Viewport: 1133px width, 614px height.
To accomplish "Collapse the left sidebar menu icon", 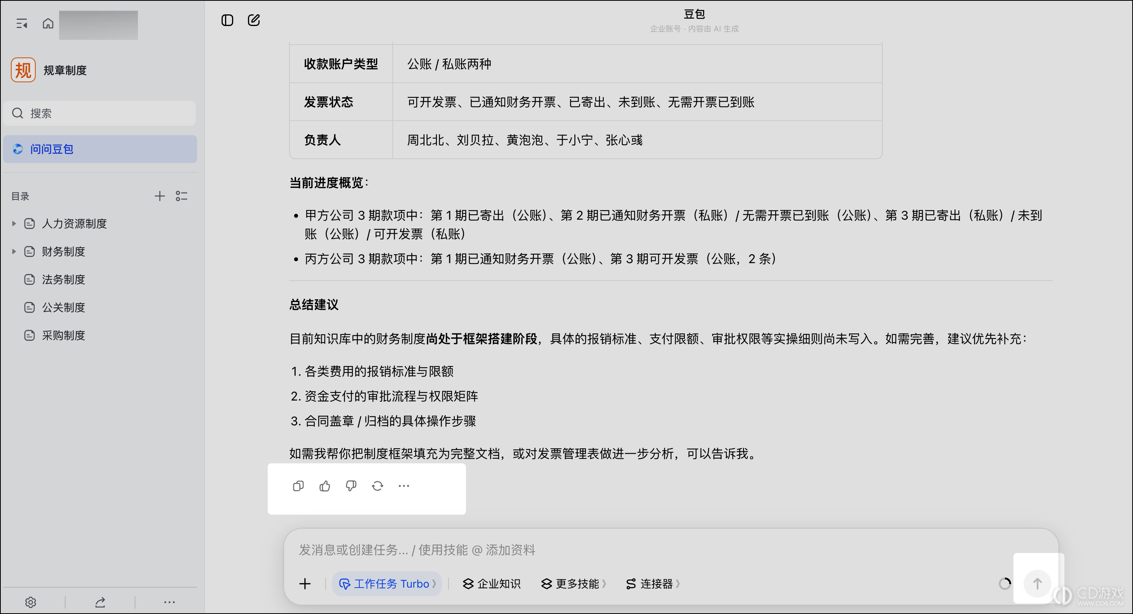I will 22,23.
